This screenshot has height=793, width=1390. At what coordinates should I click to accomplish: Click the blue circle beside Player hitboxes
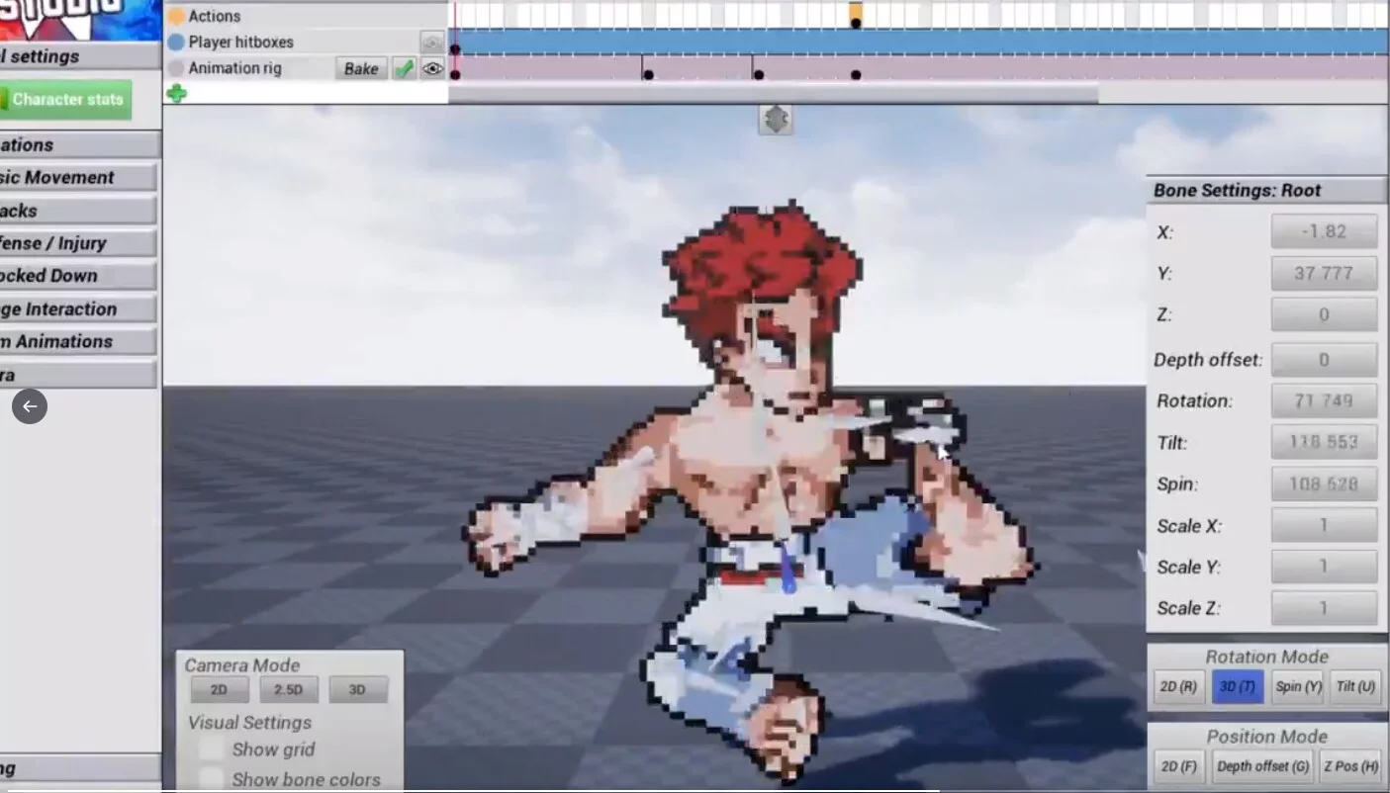tap(176, 43)
